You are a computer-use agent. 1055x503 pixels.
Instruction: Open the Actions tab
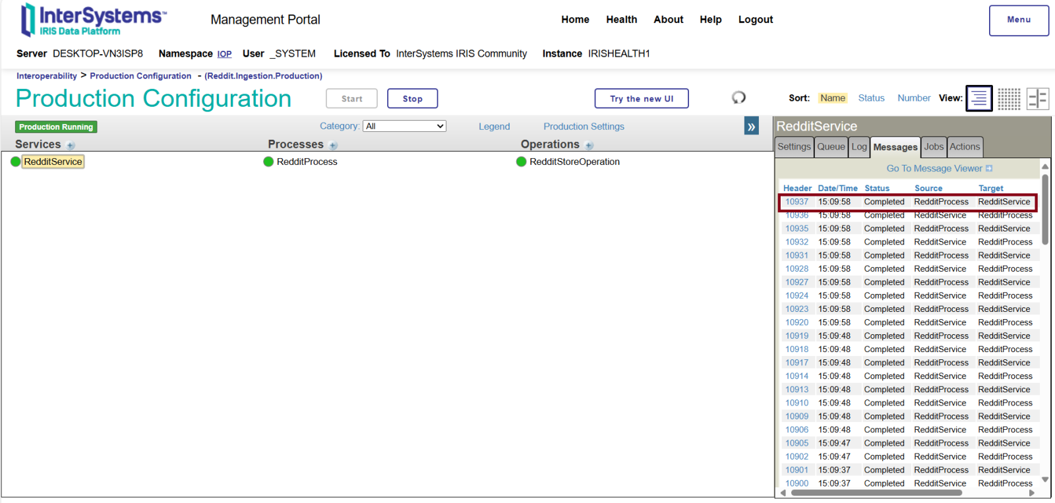click(964, 147)
